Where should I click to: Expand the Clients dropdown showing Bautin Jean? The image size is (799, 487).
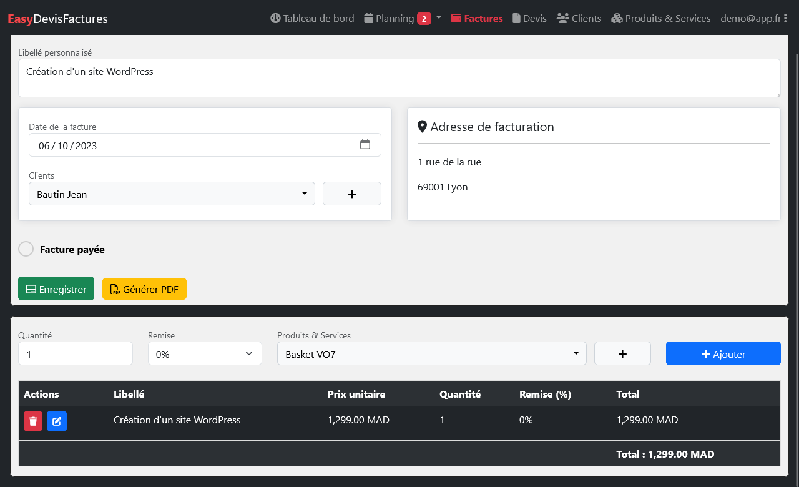(172, 194)
